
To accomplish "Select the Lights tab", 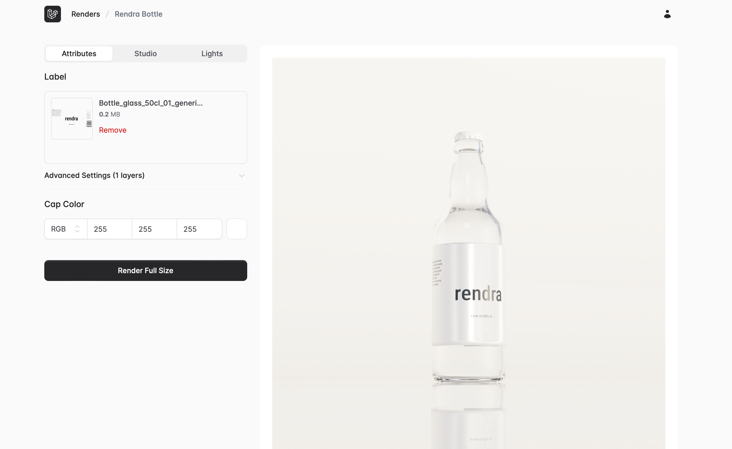I will 212,54.
